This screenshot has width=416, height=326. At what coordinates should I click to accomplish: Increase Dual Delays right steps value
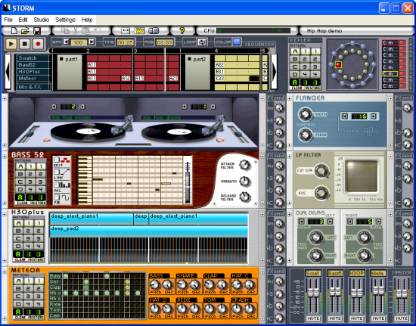(x=379, y=222)
